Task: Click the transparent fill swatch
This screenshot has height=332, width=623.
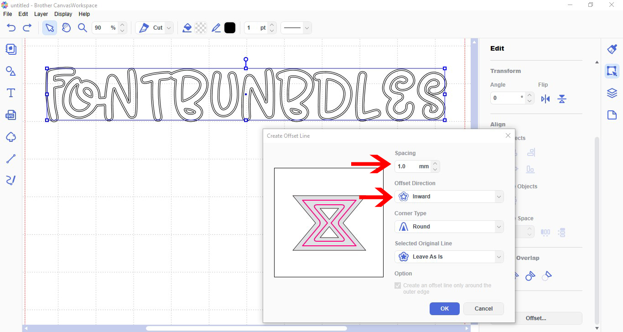Action: [201, 28]
